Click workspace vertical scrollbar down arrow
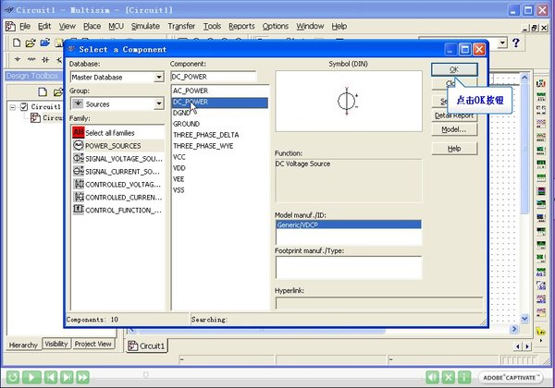Viewport: 555px width, 388px height. 524,319
